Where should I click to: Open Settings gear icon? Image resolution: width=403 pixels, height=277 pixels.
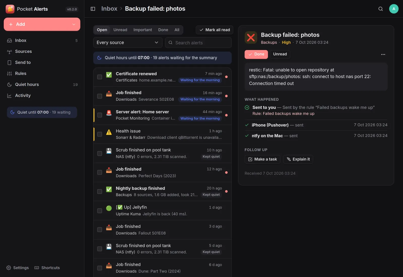tap(9, 268)
